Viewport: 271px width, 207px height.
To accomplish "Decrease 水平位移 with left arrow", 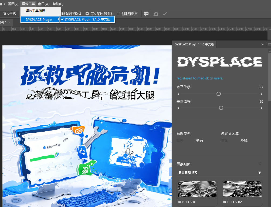I will [x=178, y=94].
